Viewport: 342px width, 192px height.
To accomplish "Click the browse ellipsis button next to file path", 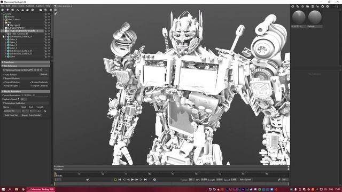I will click(46, 70).
